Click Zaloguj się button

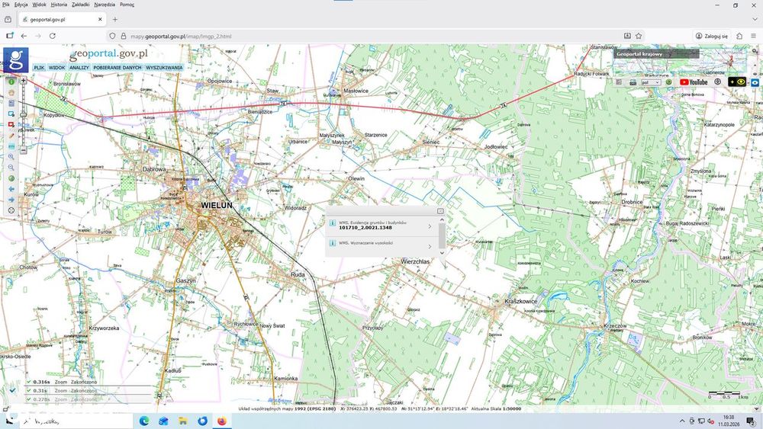tap(712, 36)
